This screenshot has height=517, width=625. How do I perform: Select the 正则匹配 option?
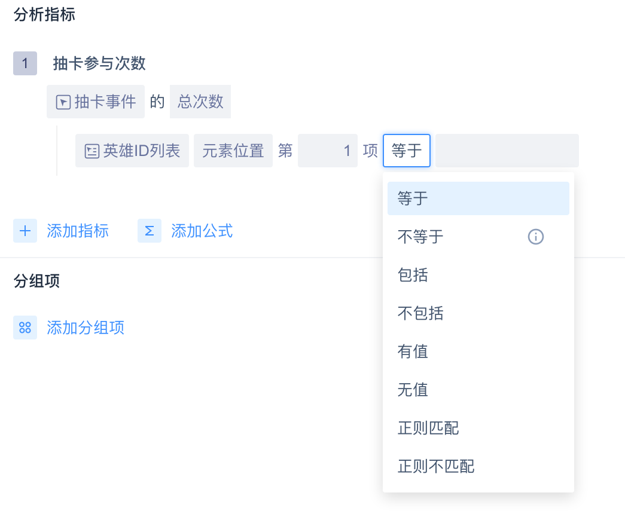coord(429,428)
